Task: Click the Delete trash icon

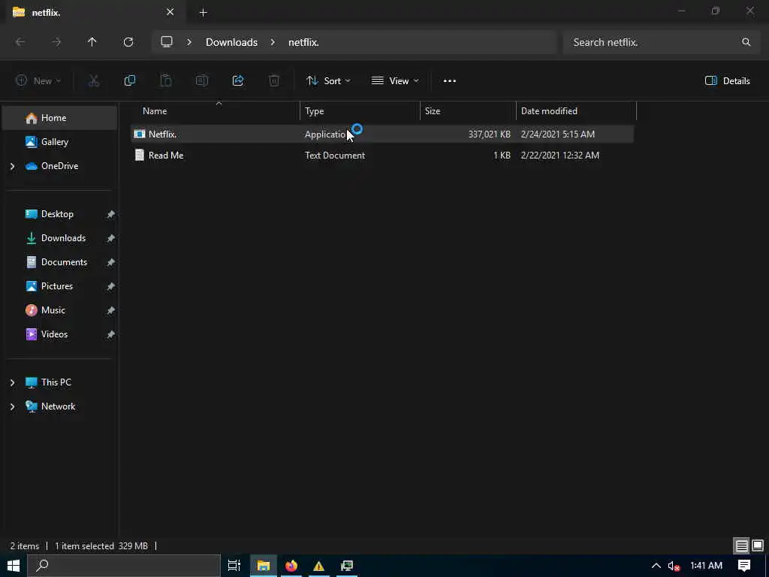Action: point(274,80)
